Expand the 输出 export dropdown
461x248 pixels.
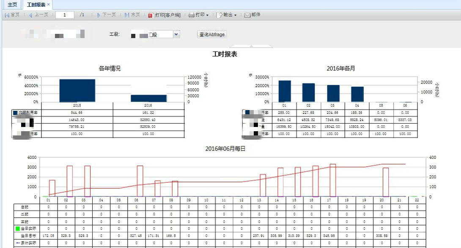pyautogui.click(x=226, y=15)
